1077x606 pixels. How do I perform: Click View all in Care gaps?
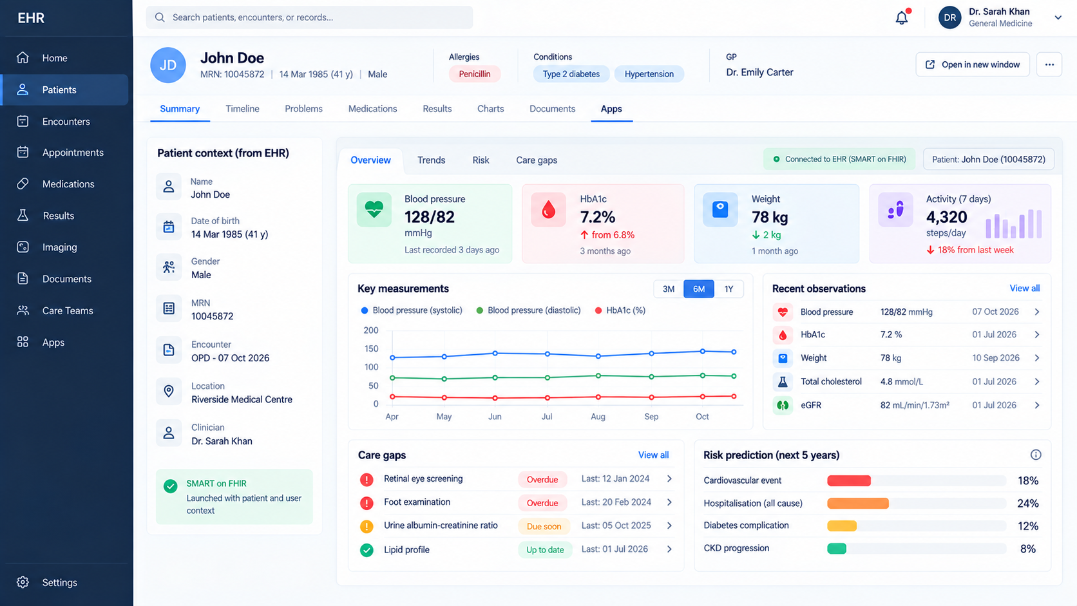(x=653, y=455)
